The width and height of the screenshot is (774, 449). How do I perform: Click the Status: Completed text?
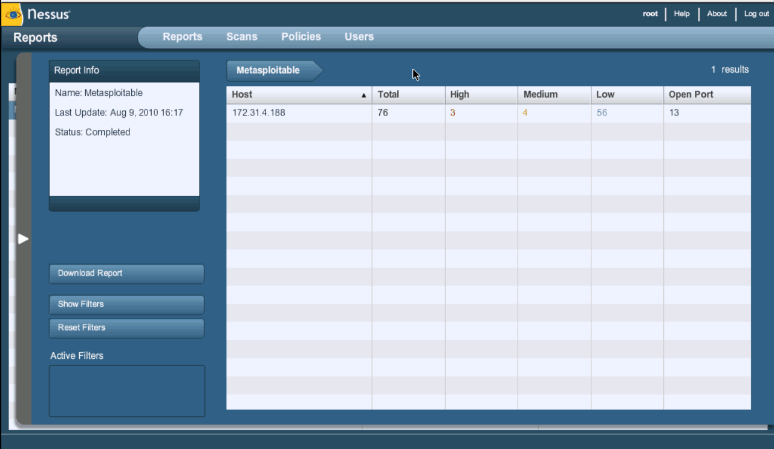click(93, 132)
